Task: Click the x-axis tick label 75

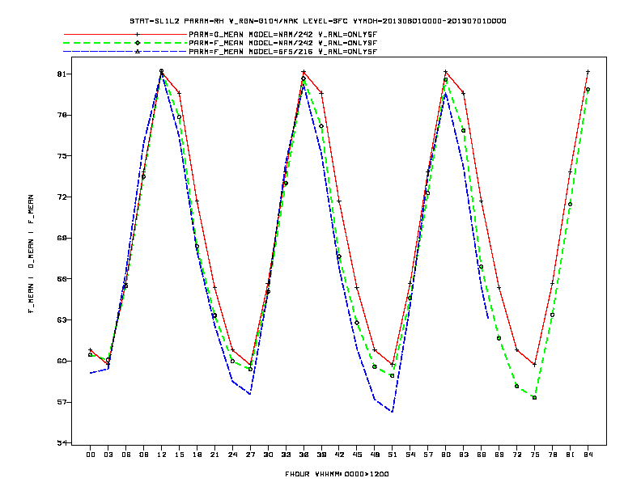Action: pos(535,455)
